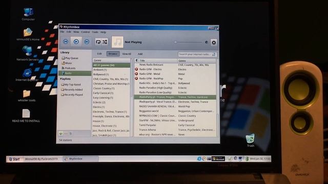Open the Computer desktop icon
The height and width of the screenshot is (184, 328).
coord(28,14)
